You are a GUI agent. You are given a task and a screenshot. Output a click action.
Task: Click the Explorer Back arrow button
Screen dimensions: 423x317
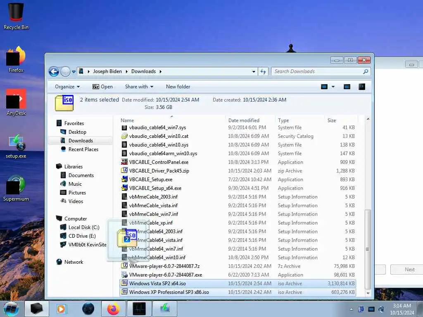(54, 71)
